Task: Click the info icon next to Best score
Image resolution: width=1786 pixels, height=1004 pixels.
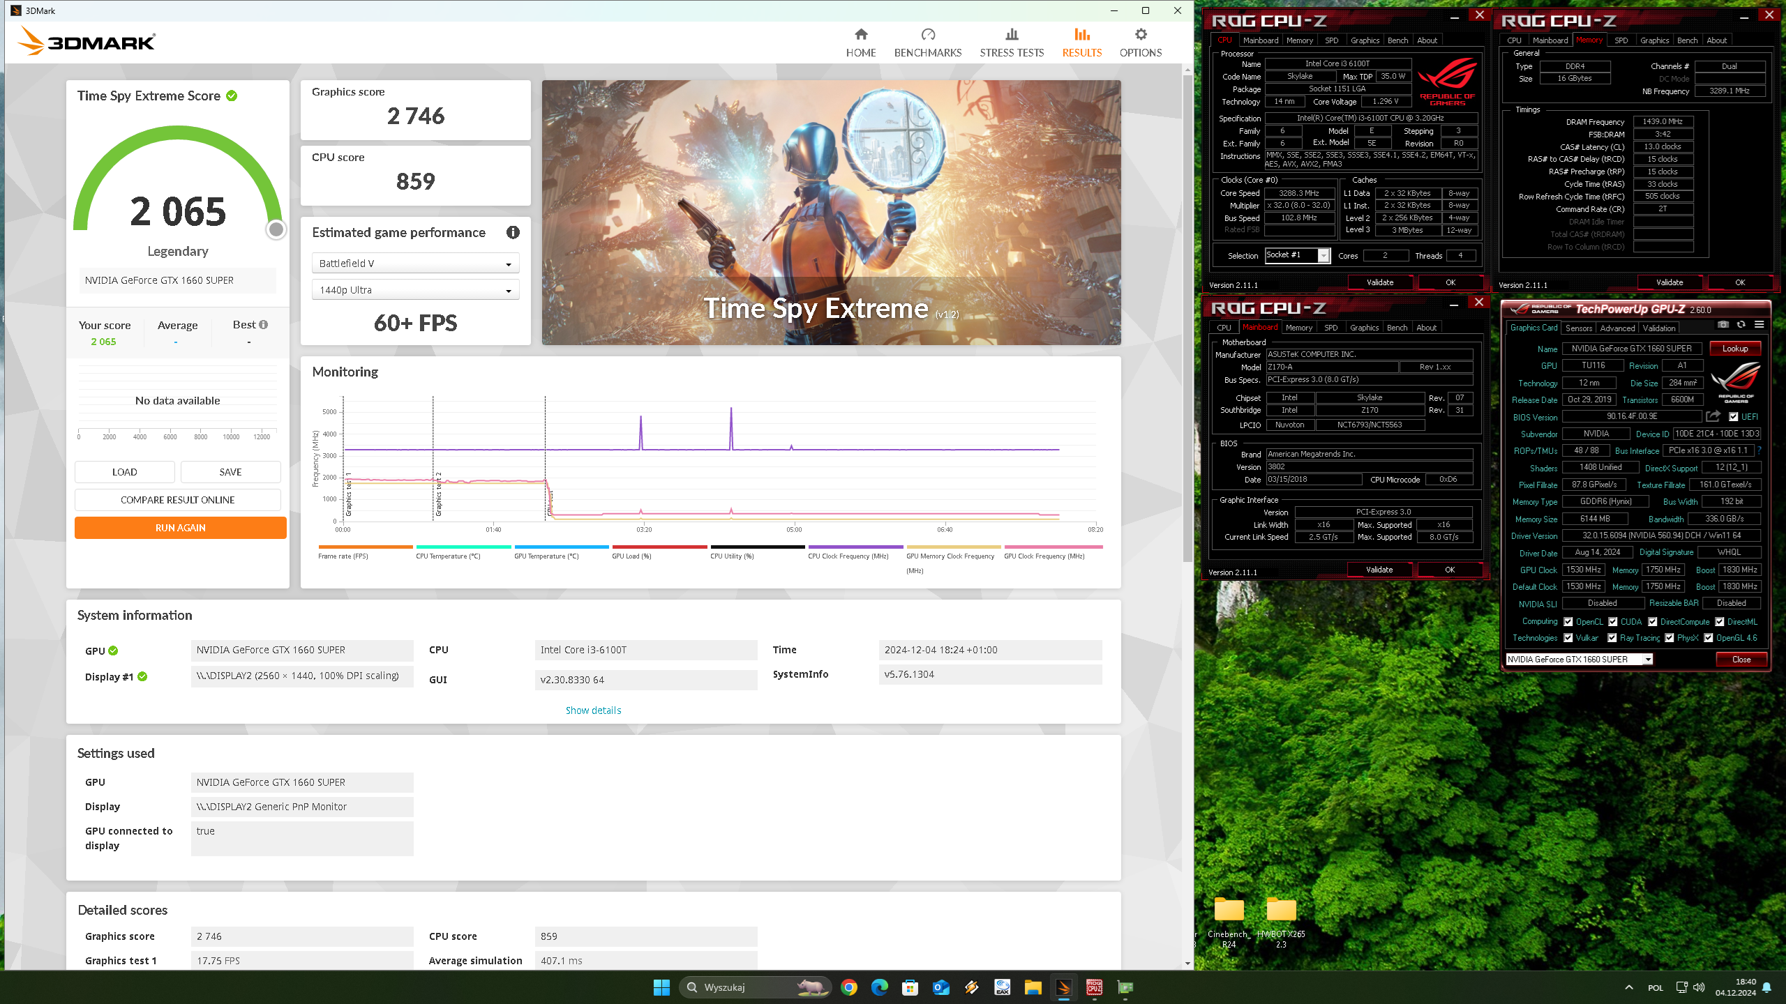Action: [264, 324]
